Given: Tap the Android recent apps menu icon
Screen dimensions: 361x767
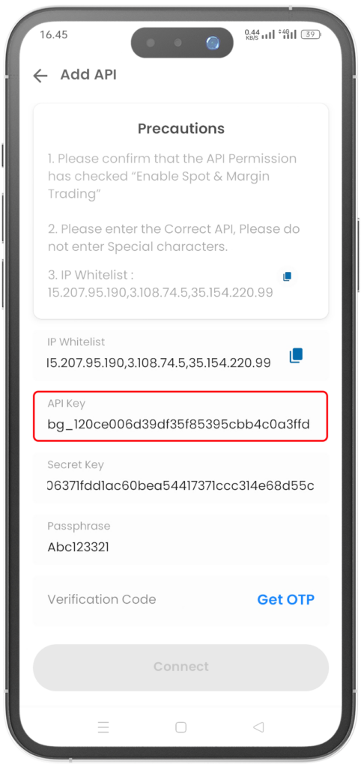Looking at the screenshot, I should tap(103, 727).
